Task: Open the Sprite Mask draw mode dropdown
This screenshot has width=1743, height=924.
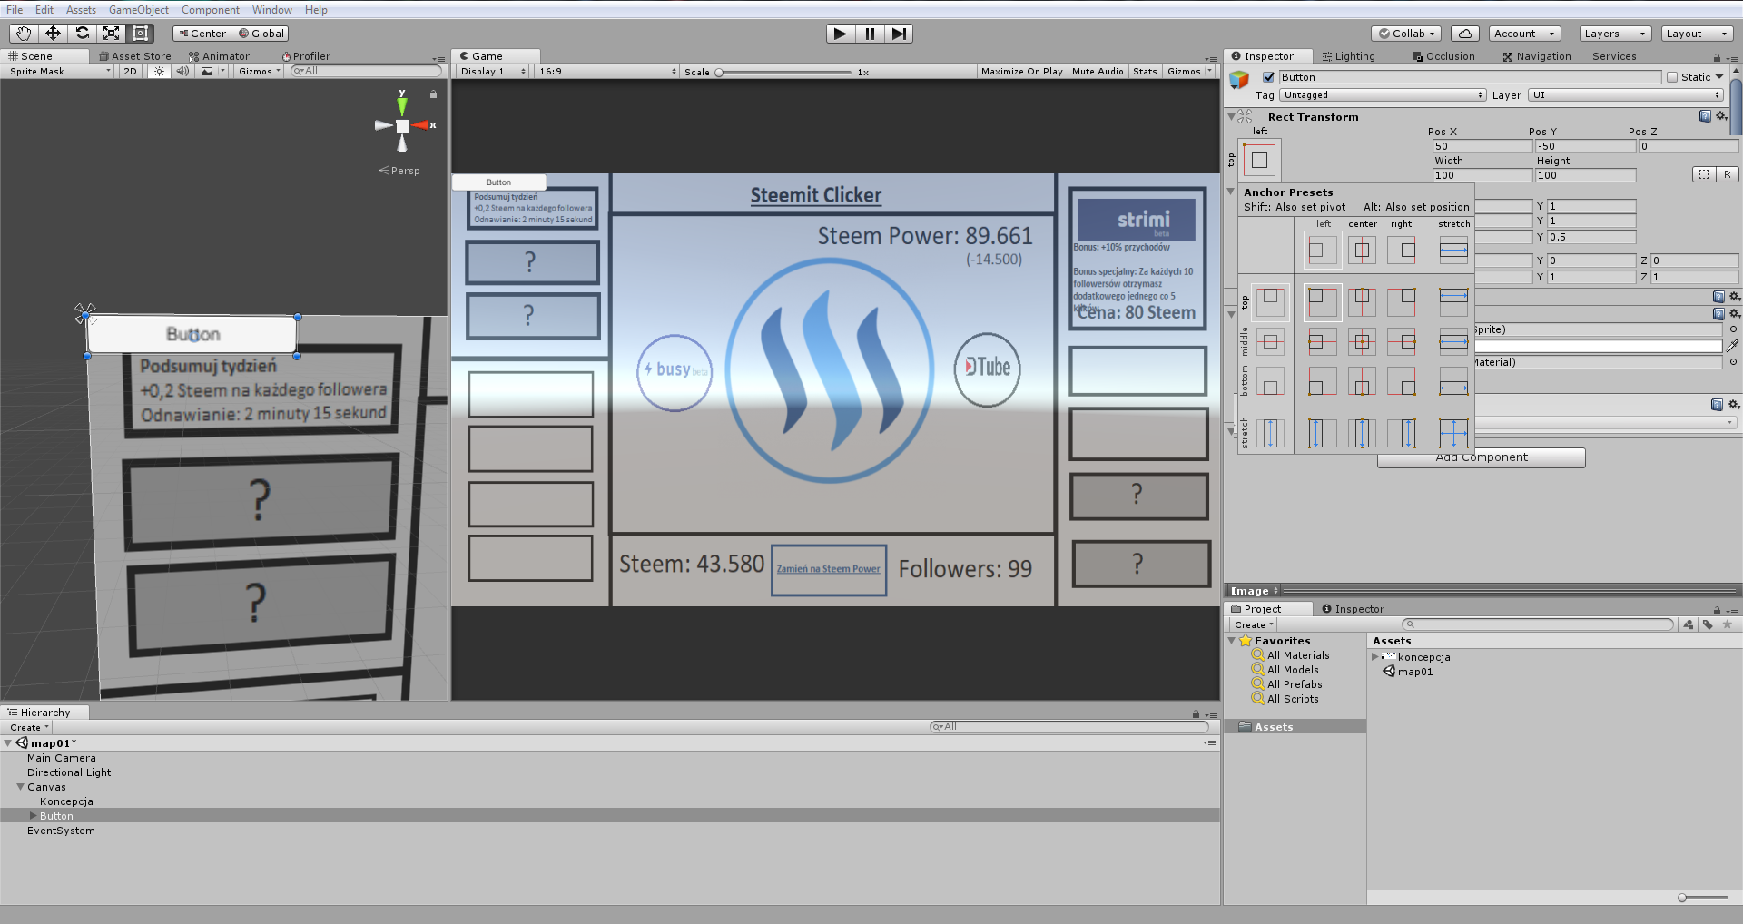Action: pyautogui.click(x=60, y=71)
